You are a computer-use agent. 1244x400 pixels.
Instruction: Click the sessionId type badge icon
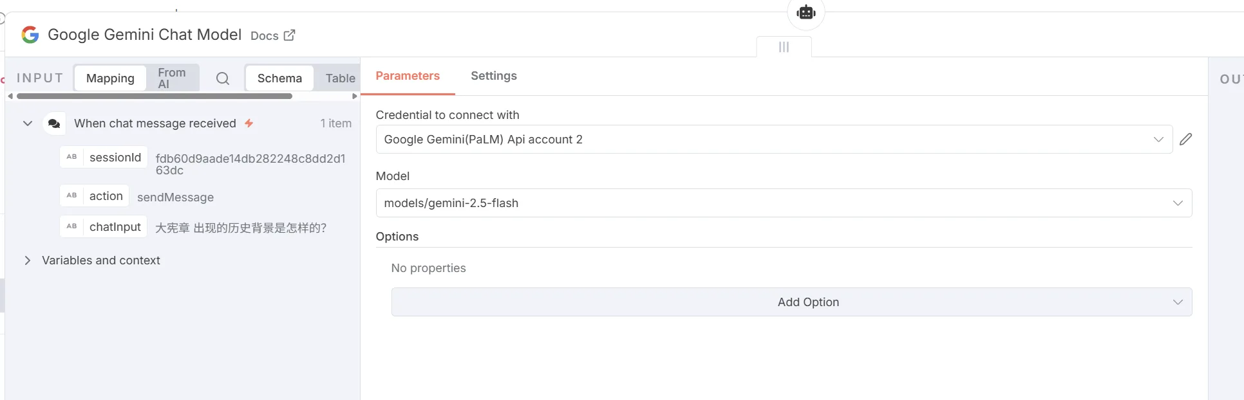coord(71,157)
